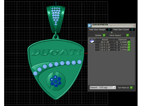Select the round diamond gem thumbnail
This screenshot has height=106, width=142.
click(92, 41)
